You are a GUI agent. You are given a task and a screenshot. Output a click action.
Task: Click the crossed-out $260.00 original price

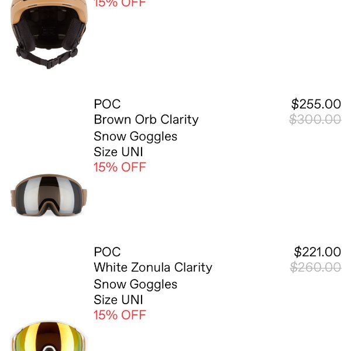[315, 268]
